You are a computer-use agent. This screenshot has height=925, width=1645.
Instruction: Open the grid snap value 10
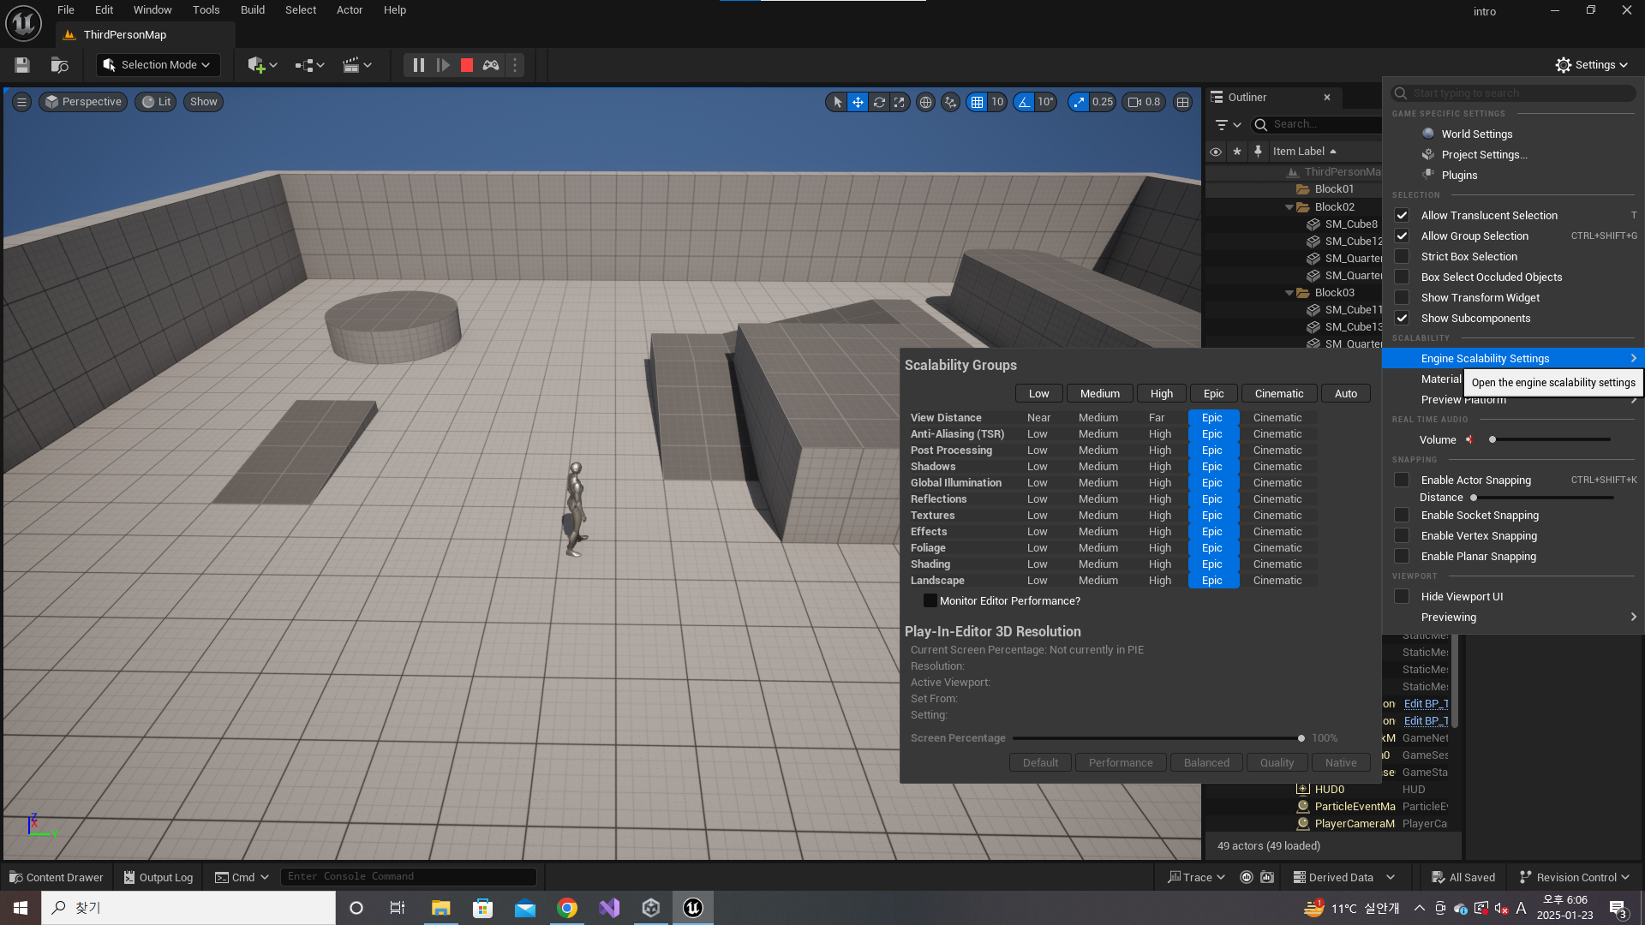coord(997,102)
